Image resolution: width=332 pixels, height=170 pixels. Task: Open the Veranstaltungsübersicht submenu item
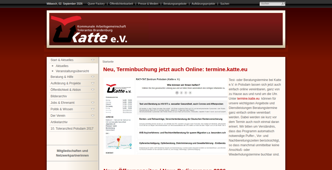pos(72,71)
